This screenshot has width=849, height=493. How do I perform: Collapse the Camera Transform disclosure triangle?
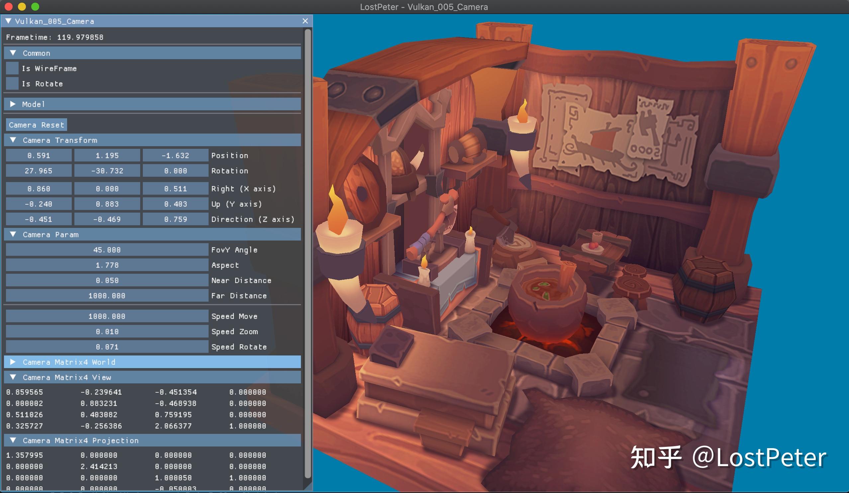tap(14, 140)
